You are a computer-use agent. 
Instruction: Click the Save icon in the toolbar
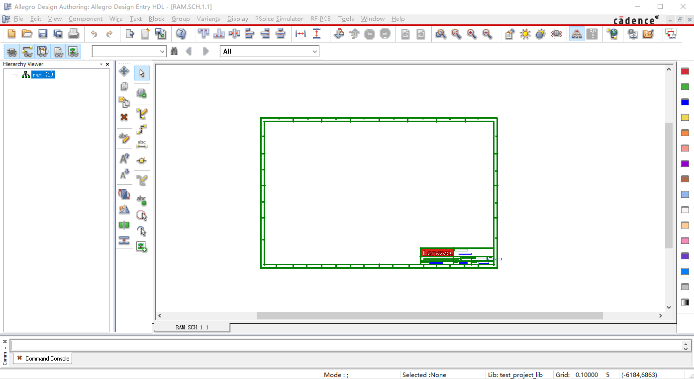coord(43,34)
